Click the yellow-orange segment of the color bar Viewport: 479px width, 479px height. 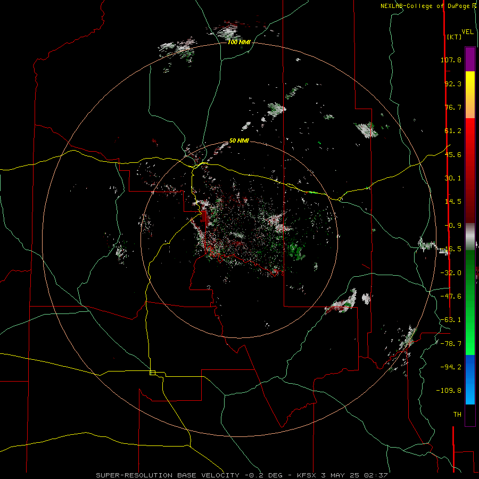470,95
